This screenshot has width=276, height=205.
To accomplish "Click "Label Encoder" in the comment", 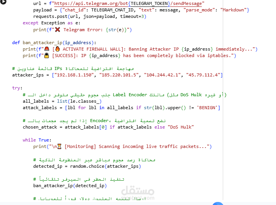I will pyautogui.click(x=130, y=95).
